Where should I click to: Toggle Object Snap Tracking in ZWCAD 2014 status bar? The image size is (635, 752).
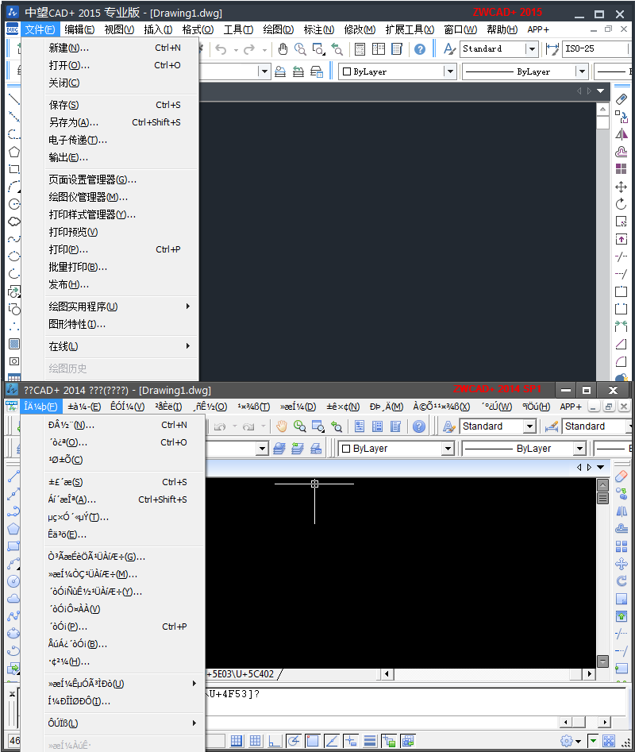[331, 741]
